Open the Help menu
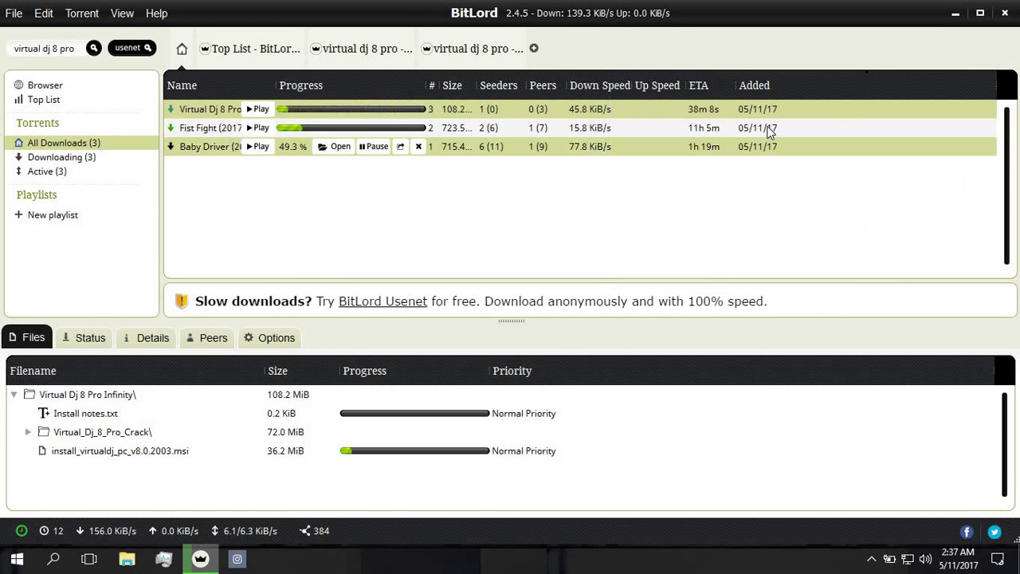Image resolution: width=1020 pixels, height=574 pixels. (157, 13)
